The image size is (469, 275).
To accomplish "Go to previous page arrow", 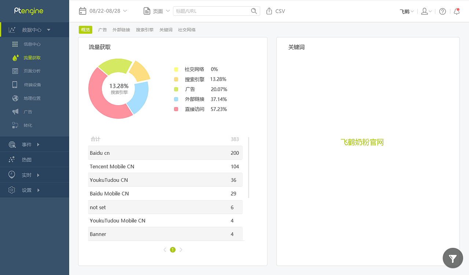I will [165, 250].
